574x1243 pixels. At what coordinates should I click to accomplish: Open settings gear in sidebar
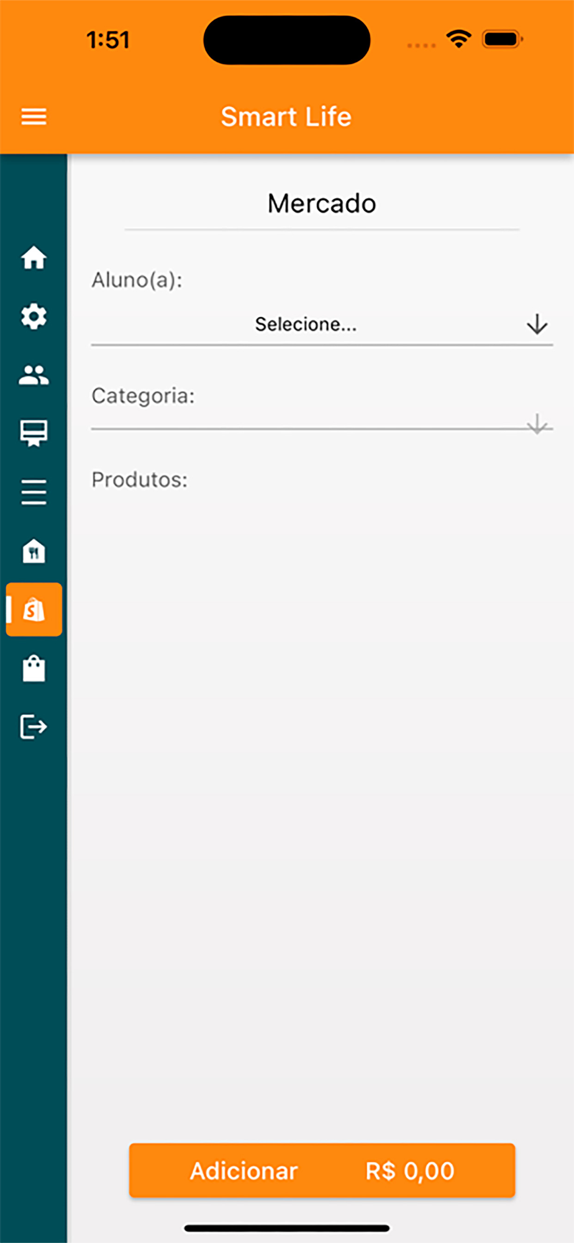(x=34, y=316)
